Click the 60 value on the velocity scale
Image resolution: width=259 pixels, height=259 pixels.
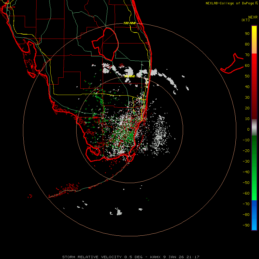247,66
